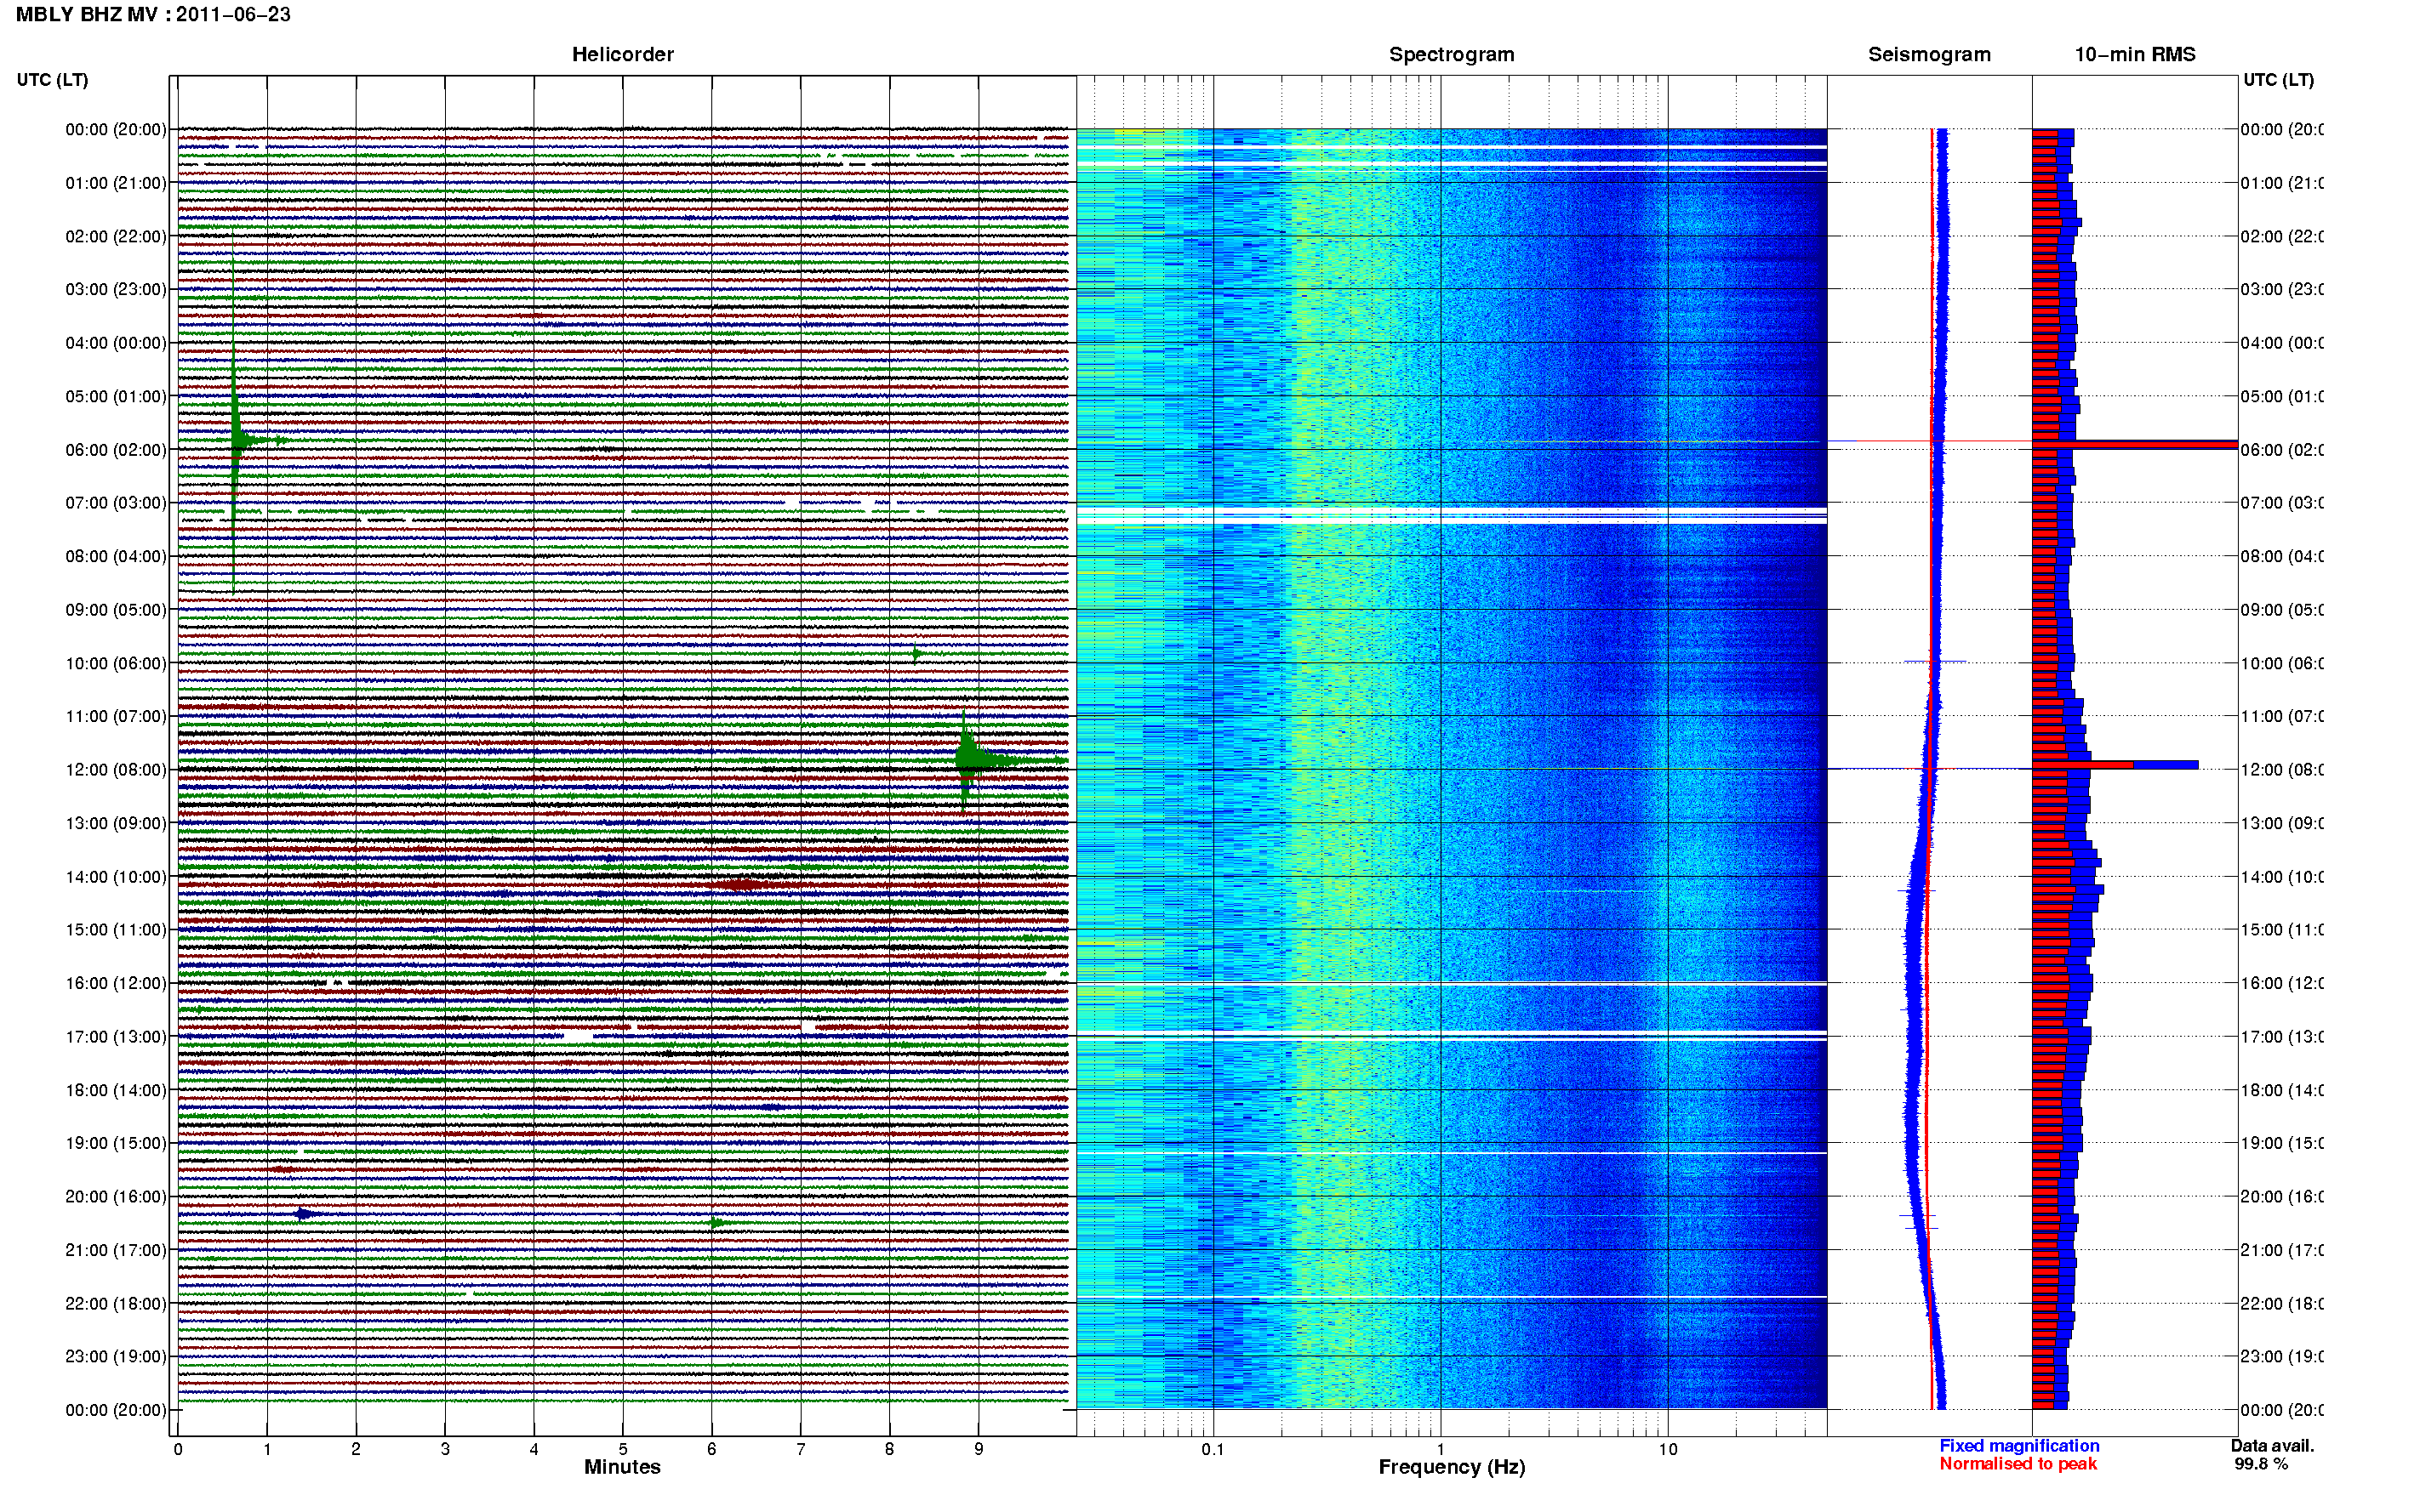Screen dimensions: 2420x1512
Task: Click the left '18:00 (14:00)' time label
Action: (116, 1090)
